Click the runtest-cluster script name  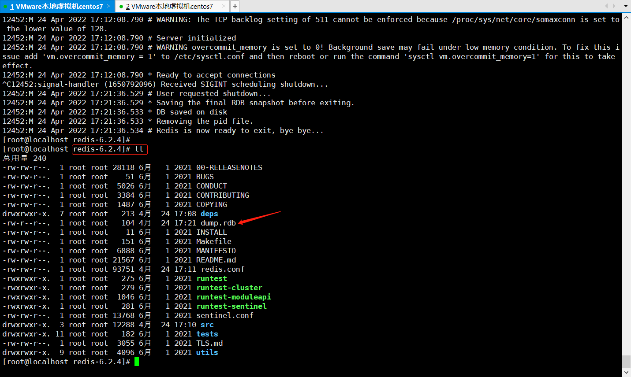[229, 288]
